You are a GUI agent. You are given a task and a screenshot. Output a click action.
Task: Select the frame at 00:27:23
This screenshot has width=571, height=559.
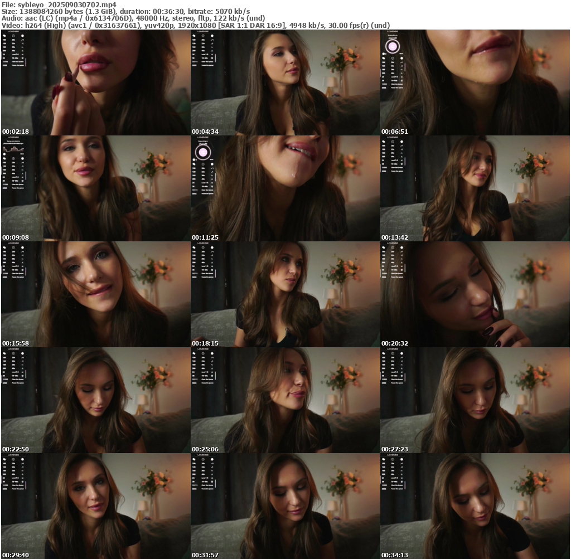[475, 400]
